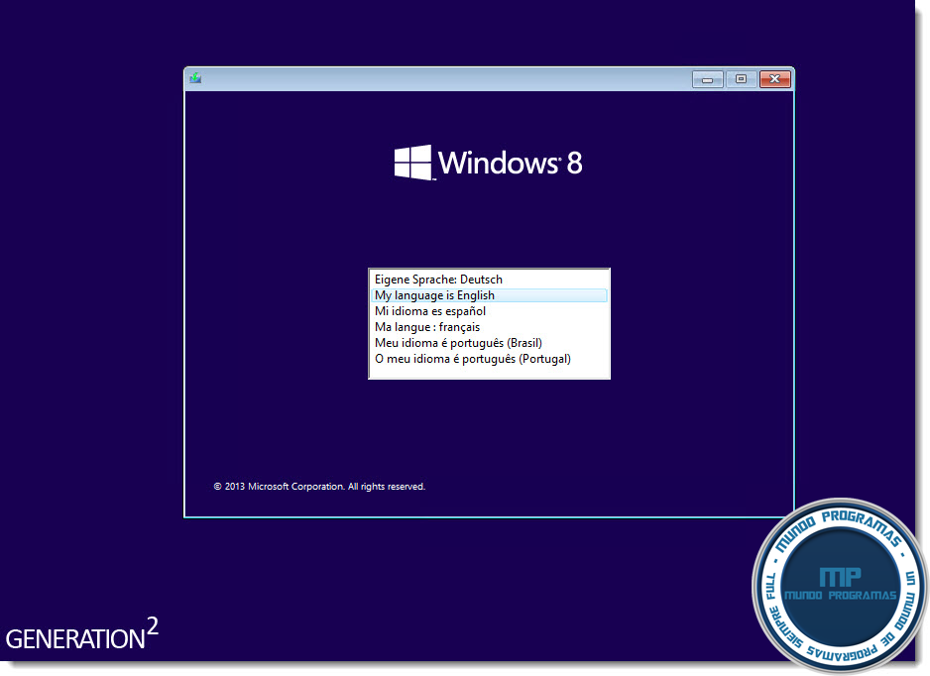Pick "Ma langue : français" entry
Viewport: 930px width, 676px height.
pos(490,327)
